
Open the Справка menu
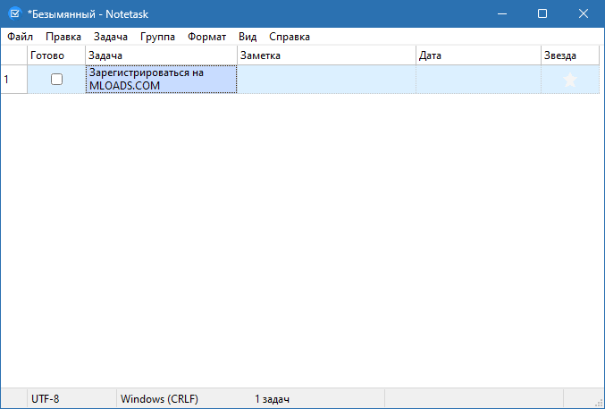click(x=290, y=37)
